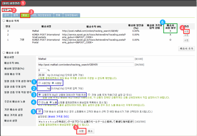Select the 배송 tab
Viewport: 197px width, 136px height.
[x=25, y=15]
